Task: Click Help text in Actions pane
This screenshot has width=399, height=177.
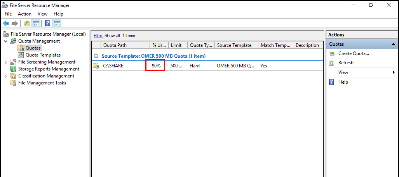Action: (x=343, y=82)
